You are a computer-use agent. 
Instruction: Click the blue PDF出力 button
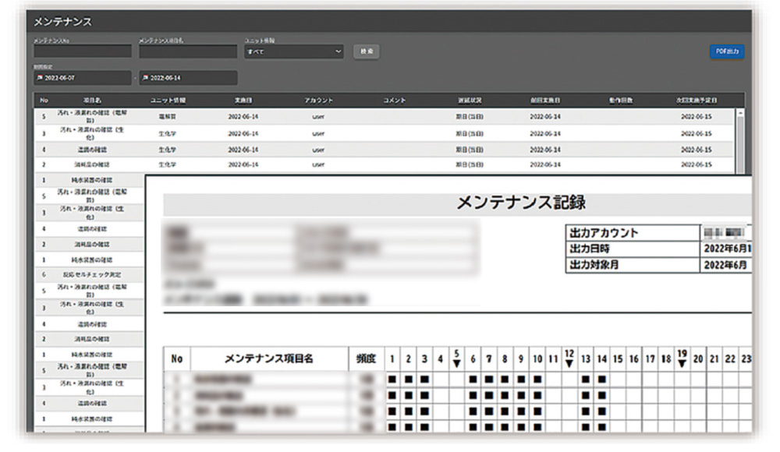pos(726,51)
